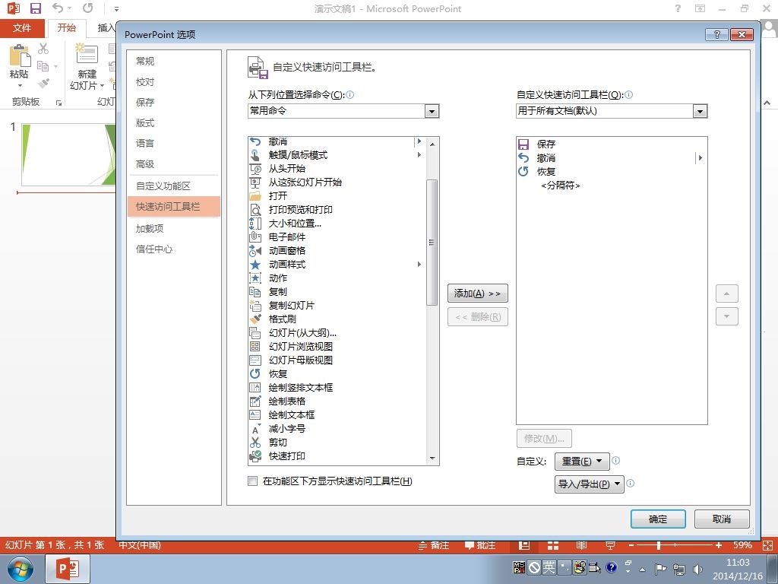Viewport: 778px width, 584px height.
Task: Click the 确定 button
Action: 658,519
